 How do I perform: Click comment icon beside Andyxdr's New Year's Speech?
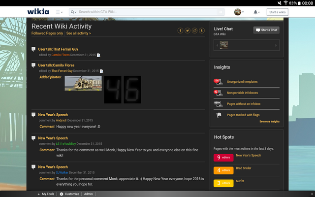tap(33, 115)
